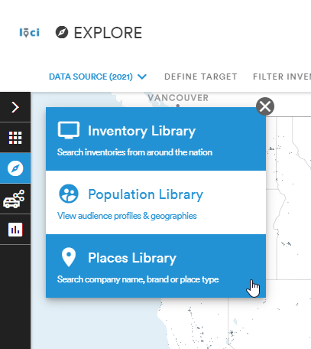Click 'Search company name, brand or place type'
The width and height of the screenshot is (311, 349).
click(x=138, y=279)
